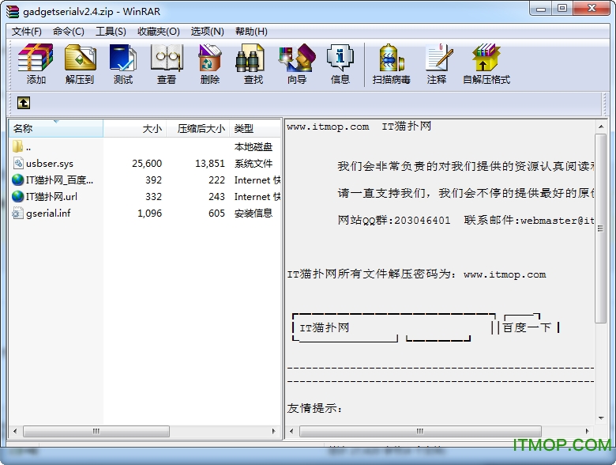Viewport: 616px width, 465px height.
Task: Click the size value 25,600
Action: (x=147, y=163)
